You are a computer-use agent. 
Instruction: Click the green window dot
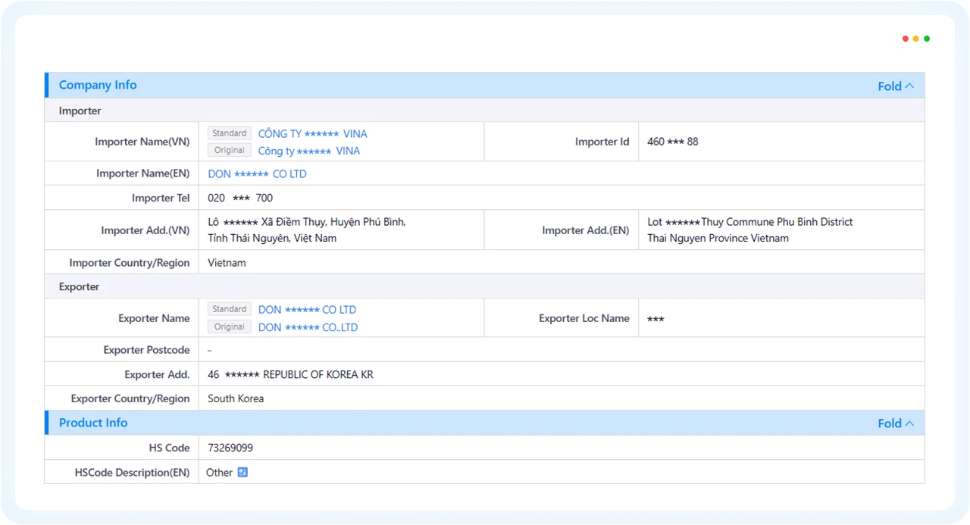click(927, 39)
